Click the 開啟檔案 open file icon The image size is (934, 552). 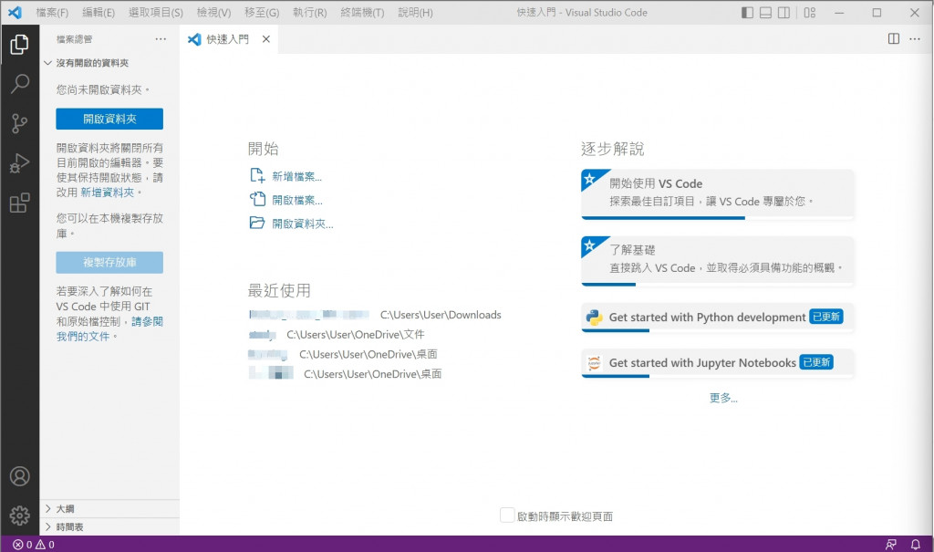point(257,199)
